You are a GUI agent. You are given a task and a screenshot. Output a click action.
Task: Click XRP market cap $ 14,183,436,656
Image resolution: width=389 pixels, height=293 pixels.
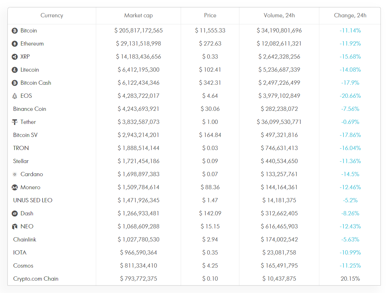pos(138,57)
